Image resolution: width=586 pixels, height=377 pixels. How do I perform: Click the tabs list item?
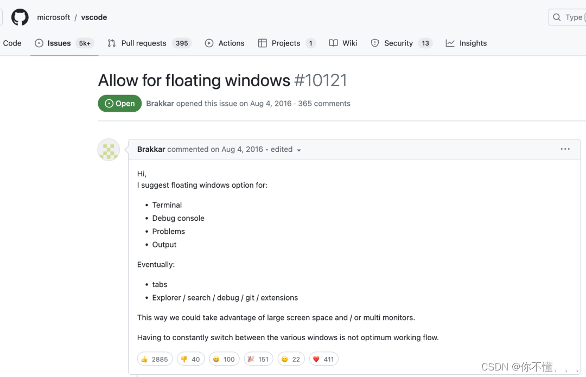160,285
